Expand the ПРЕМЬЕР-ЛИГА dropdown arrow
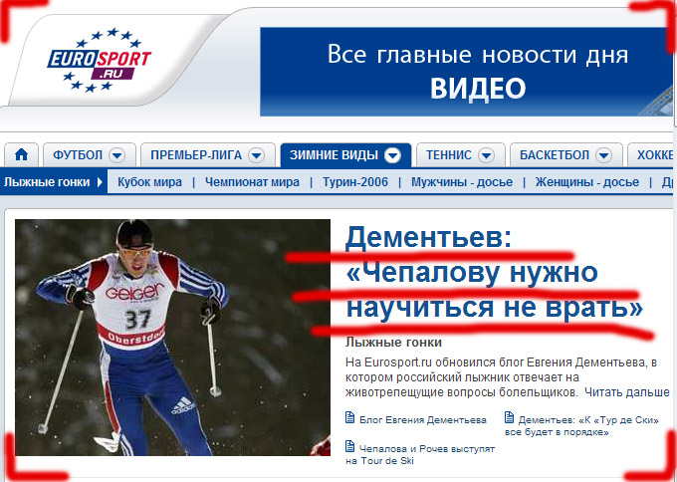The width and height of the screenshot is (677, 482). tap(256, 155)
